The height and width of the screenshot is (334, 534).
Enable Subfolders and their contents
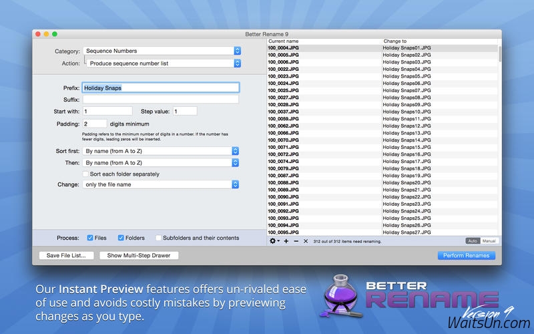(158, 238)
